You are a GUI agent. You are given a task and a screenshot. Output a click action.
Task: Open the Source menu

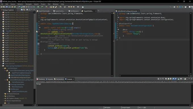click(13, 4)
